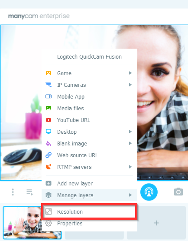Click the red YouTube URL icon
Viewport: 188px width, 241px height.
(49, 120)
